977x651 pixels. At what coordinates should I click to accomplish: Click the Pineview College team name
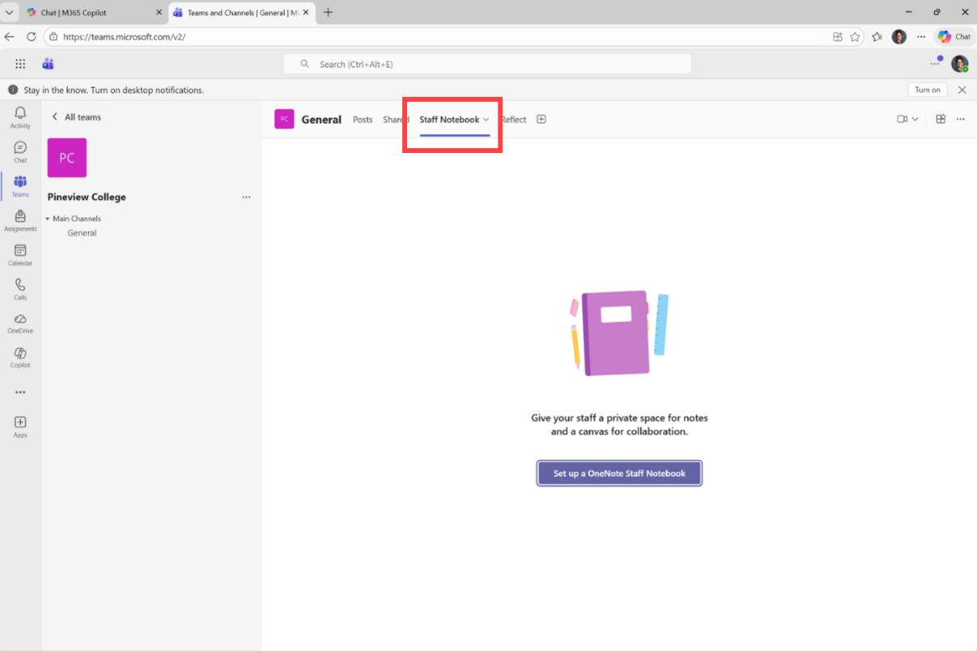[86, 197]
